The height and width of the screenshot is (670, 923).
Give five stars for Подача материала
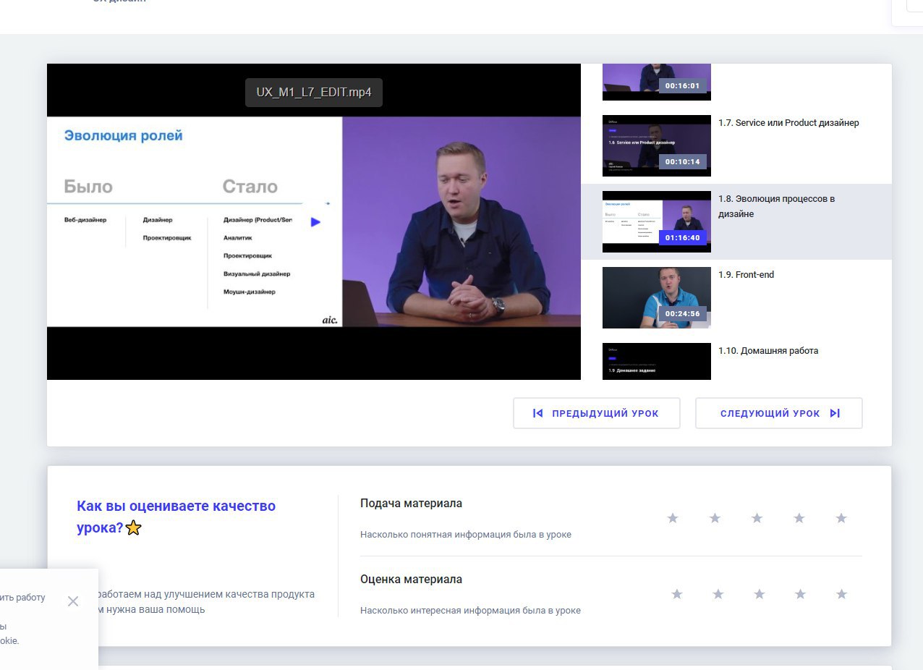coord(841,518)
